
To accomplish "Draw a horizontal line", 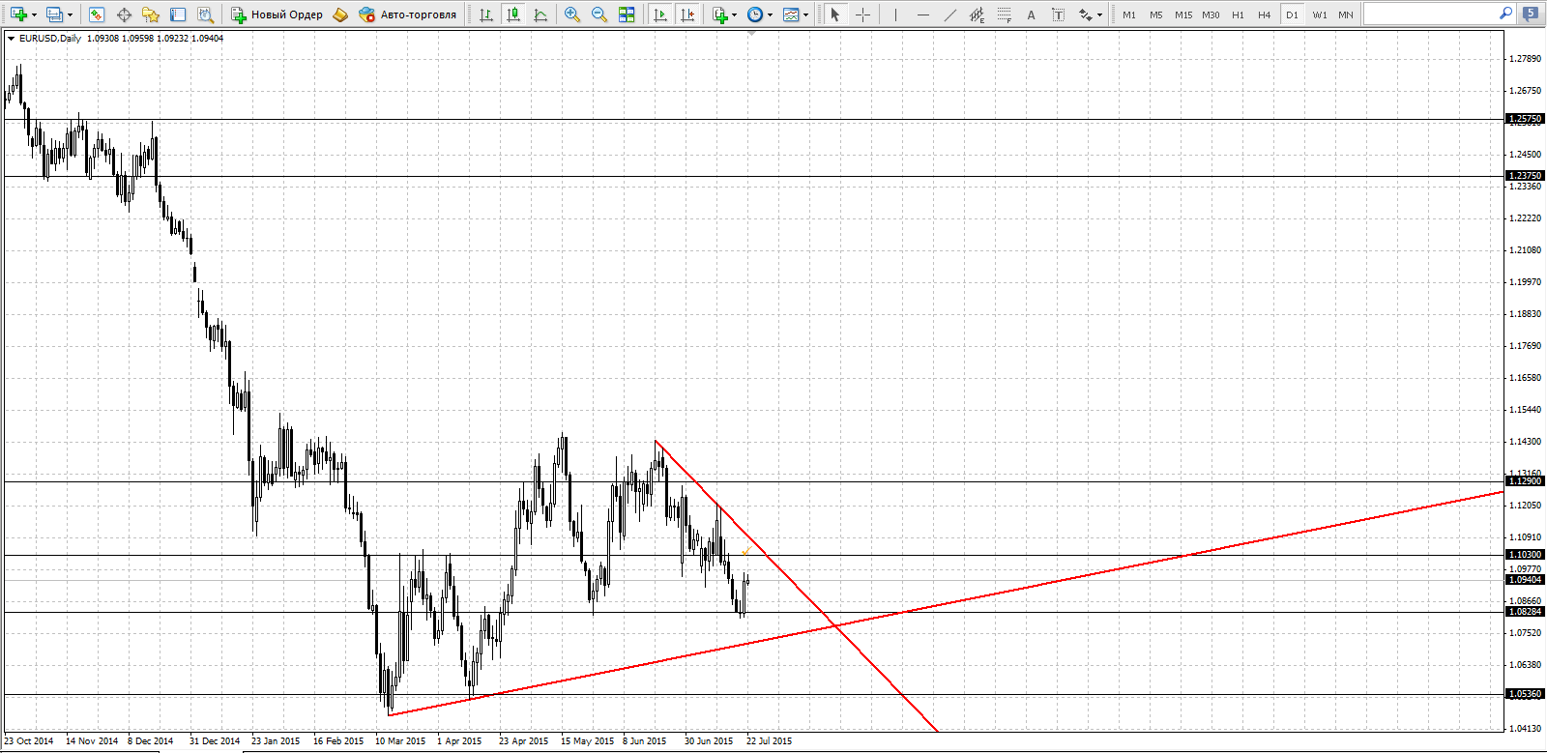I will pyautogui.click(x=922, y=14).
